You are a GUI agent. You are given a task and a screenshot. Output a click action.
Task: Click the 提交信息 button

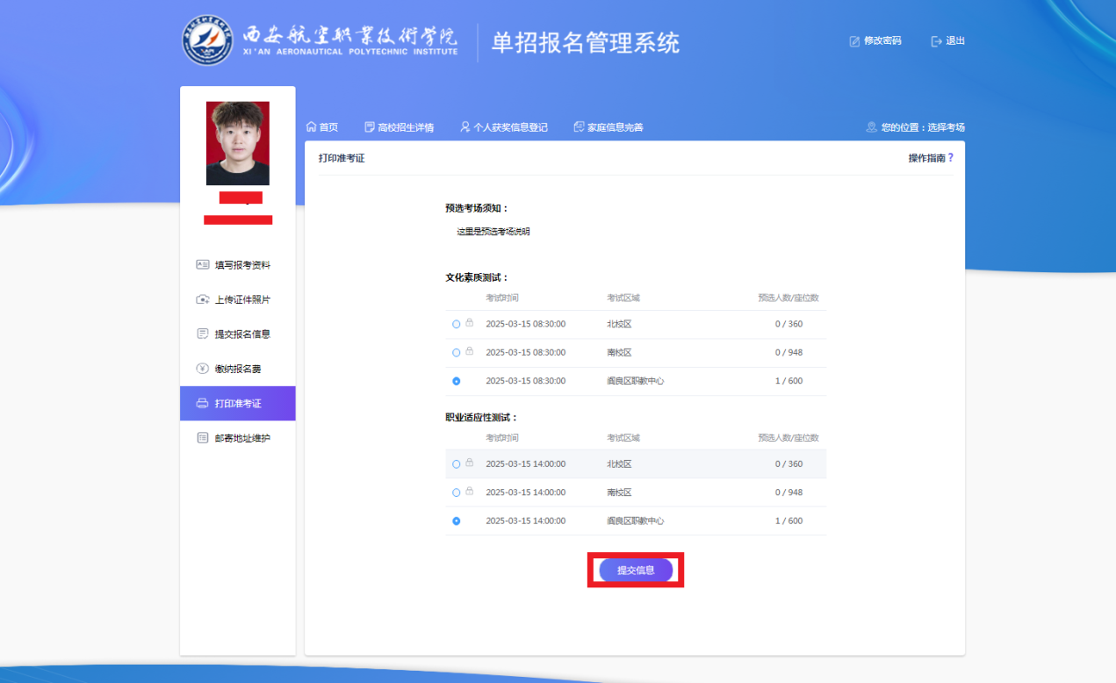pyautogui.click(x=636, y=571)
